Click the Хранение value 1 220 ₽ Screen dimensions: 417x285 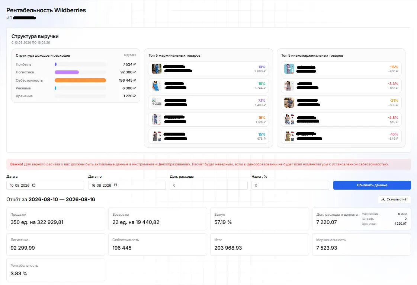pyautogui.click(x=129, y=96)
